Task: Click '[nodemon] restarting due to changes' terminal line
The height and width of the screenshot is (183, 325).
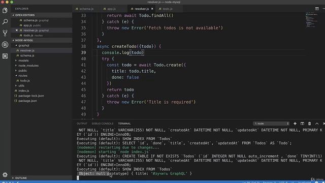Action: 118,147
